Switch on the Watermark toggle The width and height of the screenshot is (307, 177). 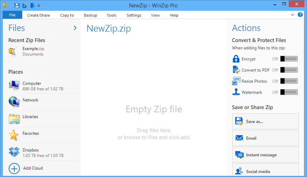pyautogui.click(x=289, y=92)
